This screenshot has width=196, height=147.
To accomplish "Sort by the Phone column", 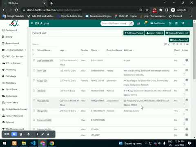I will pos(94,50).
